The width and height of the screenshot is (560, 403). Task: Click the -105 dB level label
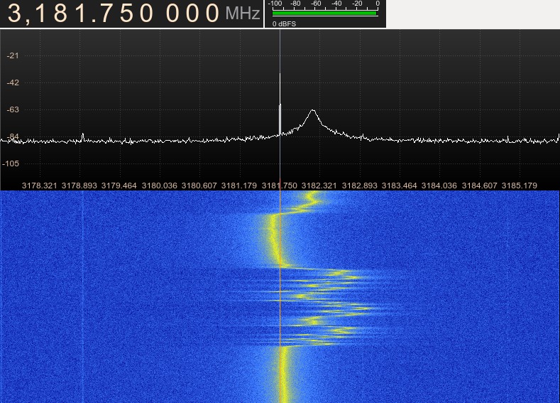click(x=11, y=163)
